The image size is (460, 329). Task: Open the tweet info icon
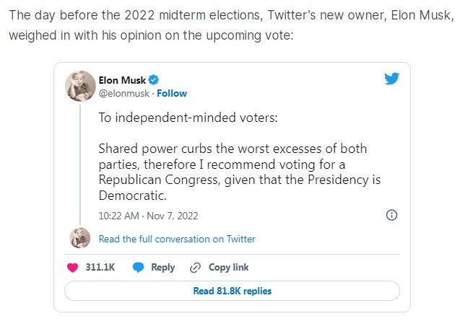(x=391, y=215)
